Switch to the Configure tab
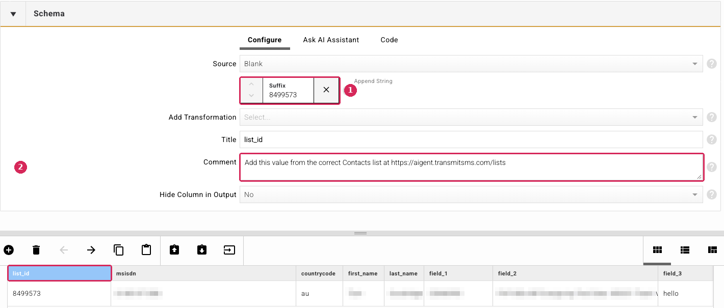This screenshot has height=308, width=724. (265, 40)
